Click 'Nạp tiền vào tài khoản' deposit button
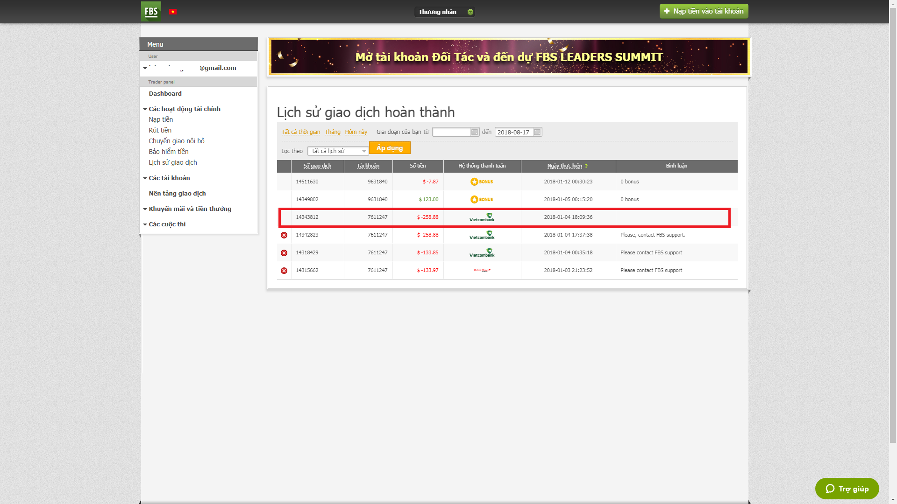The image size is (897, 504). click(704, 11)
